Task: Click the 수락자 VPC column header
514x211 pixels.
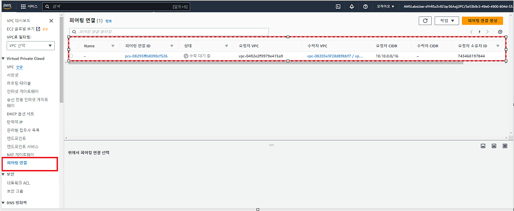Action: (x=317, y=46)
